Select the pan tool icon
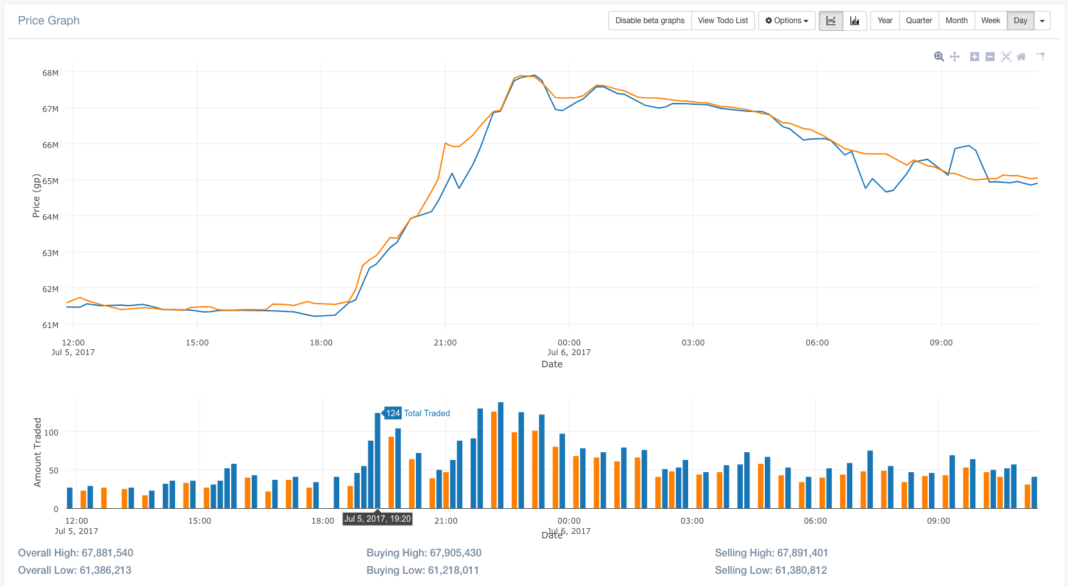Screen dimensions: 1068x586 click(x=955, y=57)
